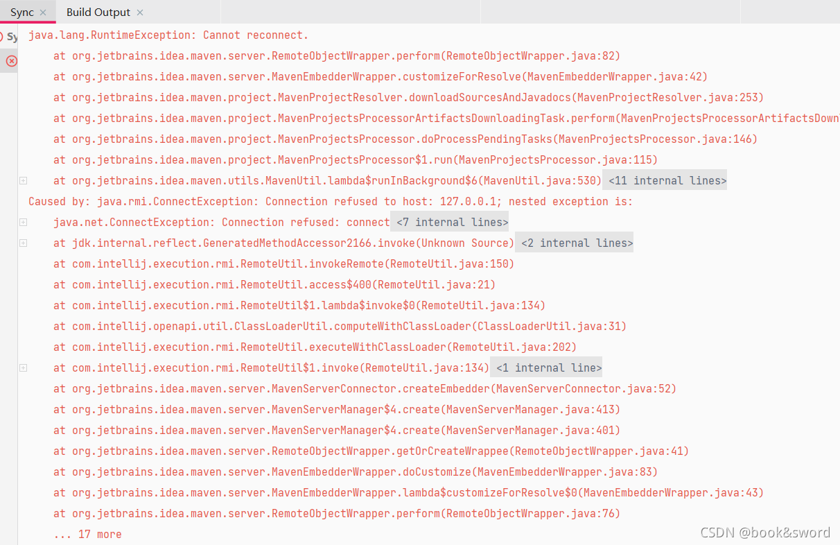Click the plus expander beside the MavenUtil frame

click(23, 180)
